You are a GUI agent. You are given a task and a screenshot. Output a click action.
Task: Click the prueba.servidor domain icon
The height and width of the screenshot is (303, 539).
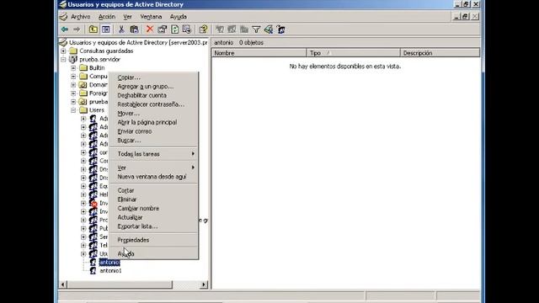coord(73,59)
